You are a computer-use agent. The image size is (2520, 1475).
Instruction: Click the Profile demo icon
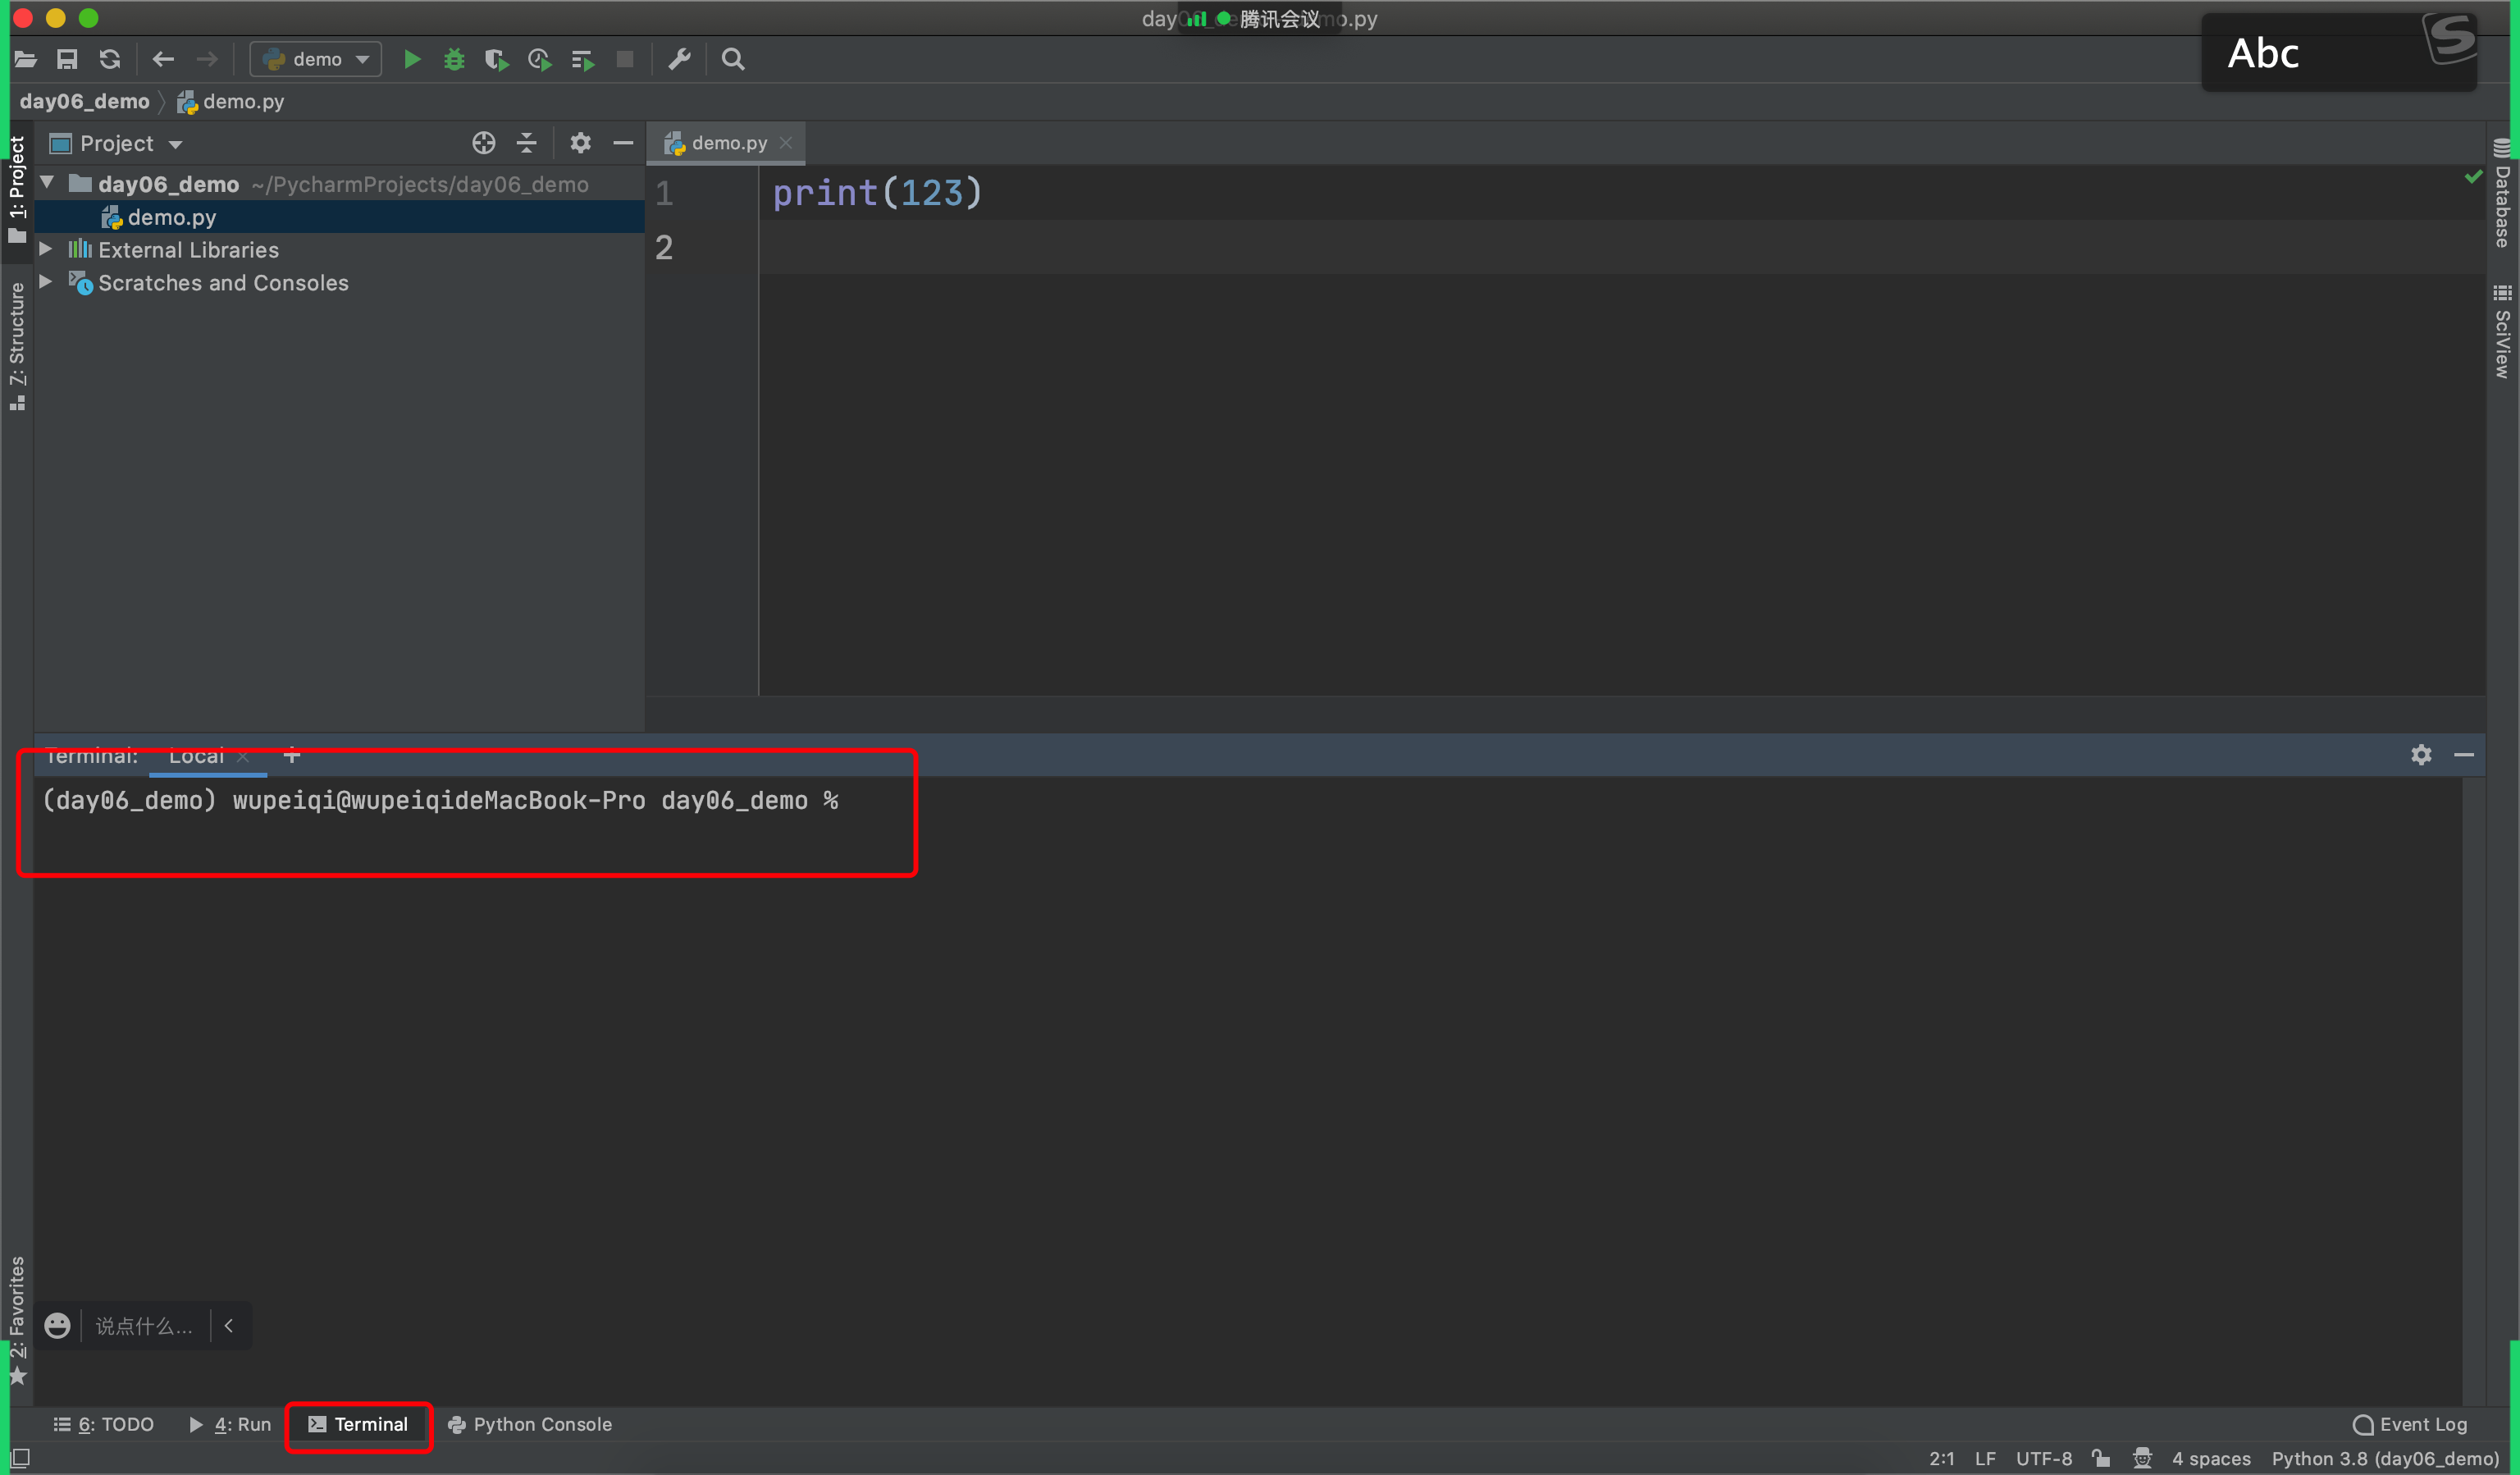[x=539, y=59]
